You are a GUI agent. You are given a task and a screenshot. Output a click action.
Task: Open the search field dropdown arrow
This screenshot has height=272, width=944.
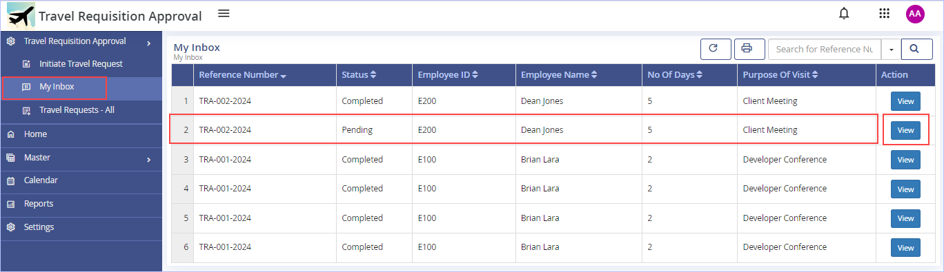pos(891,49)
